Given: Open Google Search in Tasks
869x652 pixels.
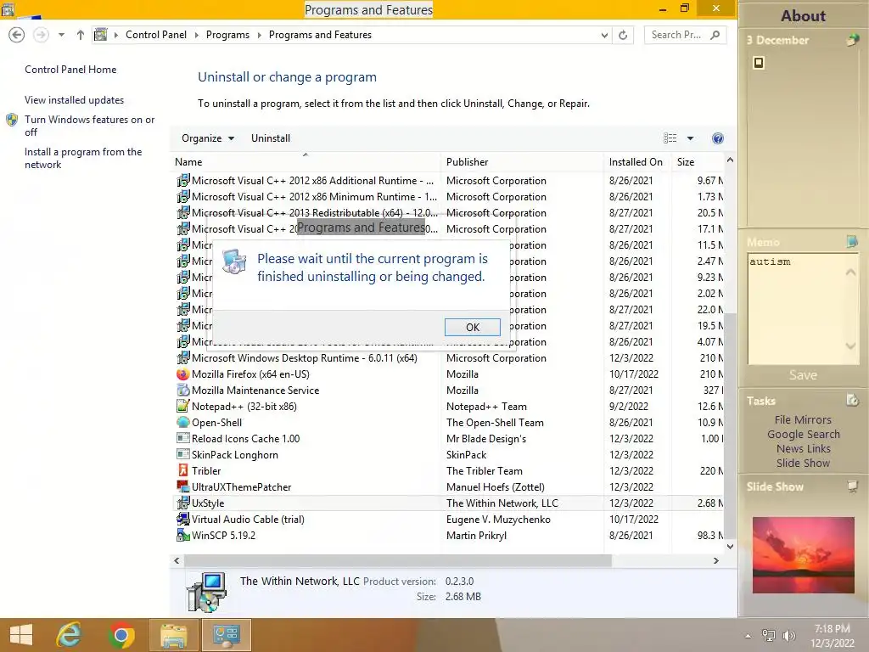Looking at the screenshot, I should [803, 434].
